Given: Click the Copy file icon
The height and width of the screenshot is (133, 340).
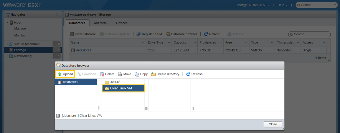Looking at the screenshot, I should 137,74.
